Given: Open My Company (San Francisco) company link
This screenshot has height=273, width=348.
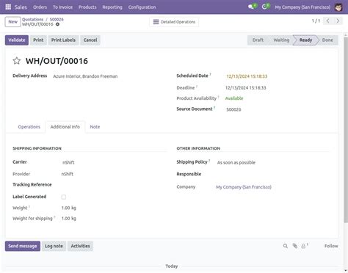Looking at the screenshot, I should (244, 187).
